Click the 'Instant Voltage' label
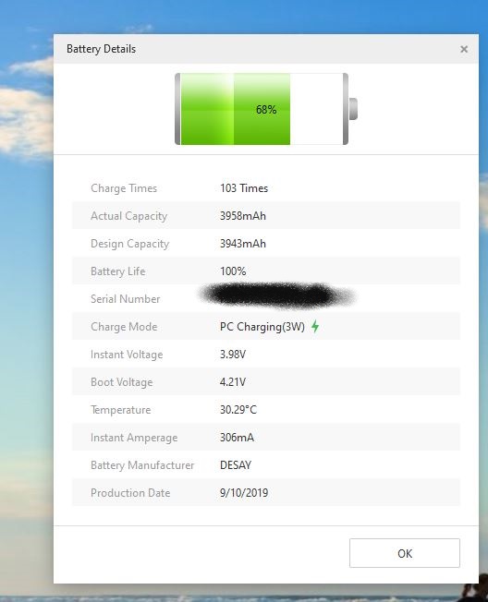This screenshot has width=488, height=602. point(127,355)
